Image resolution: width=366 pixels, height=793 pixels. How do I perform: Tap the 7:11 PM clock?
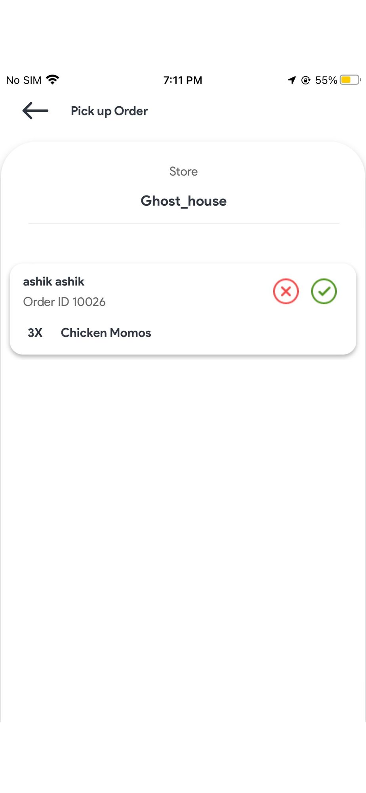[183, 80]
